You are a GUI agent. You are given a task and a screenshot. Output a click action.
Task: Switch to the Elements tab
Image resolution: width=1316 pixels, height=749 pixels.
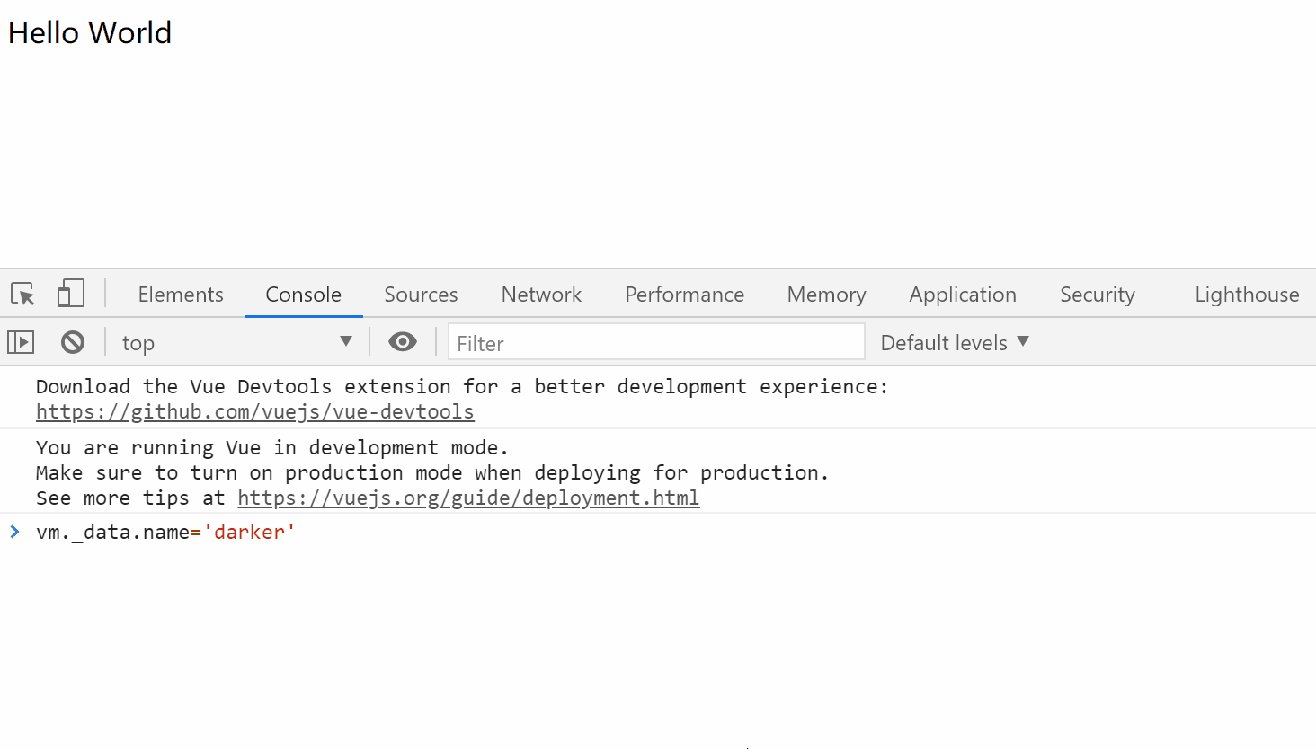tap(181, 295)
